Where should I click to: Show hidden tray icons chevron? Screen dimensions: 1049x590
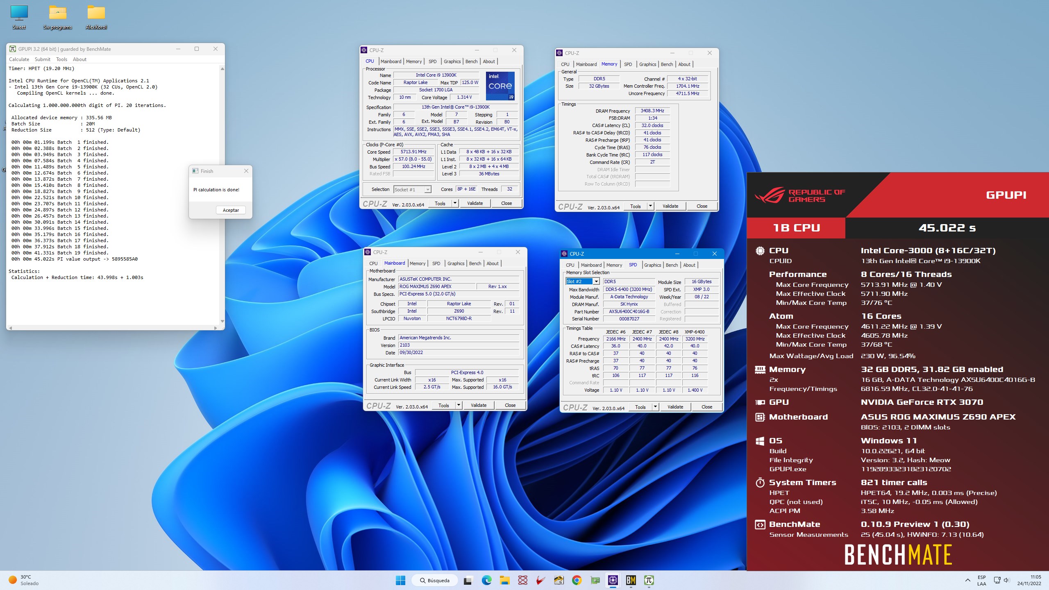click(968, 580)
